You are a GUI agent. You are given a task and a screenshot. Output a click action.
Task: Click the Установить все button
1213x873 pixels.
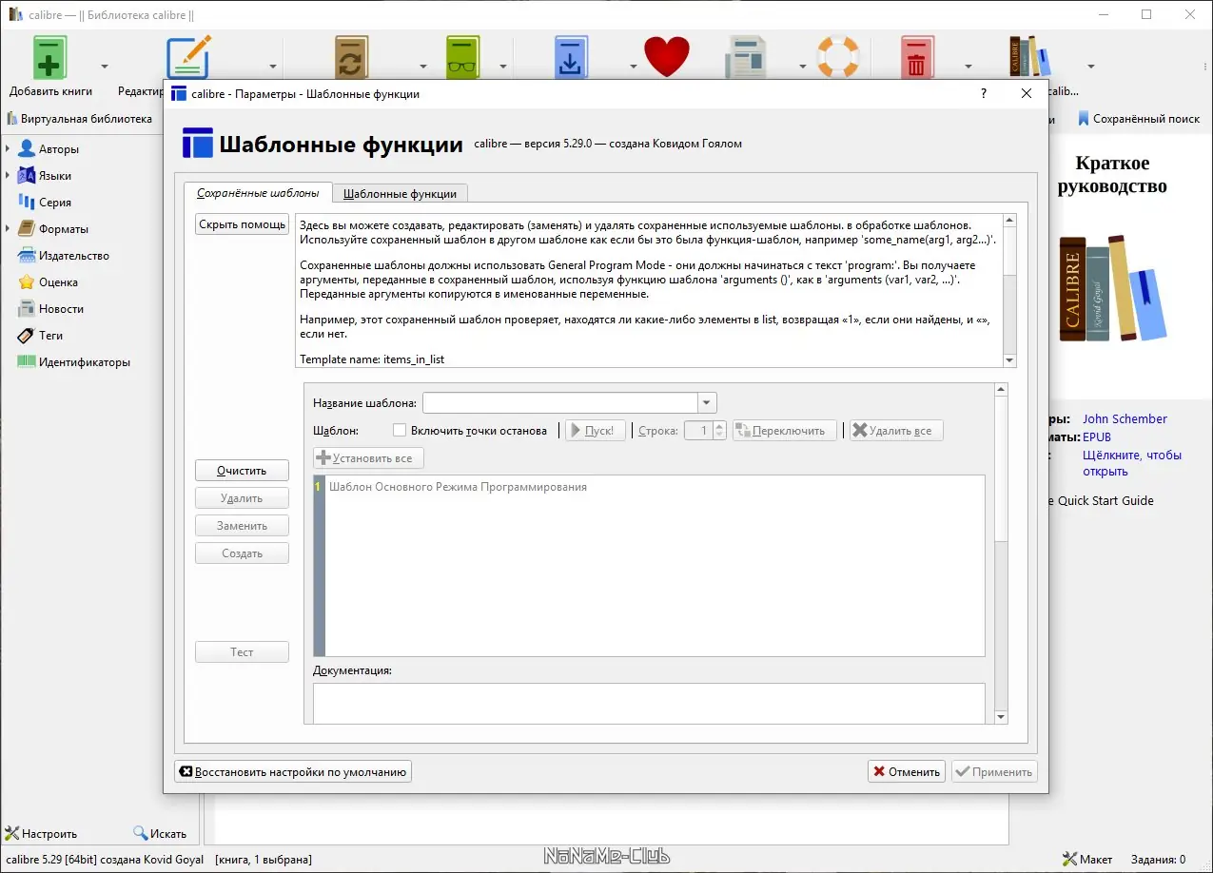(369, 458)
